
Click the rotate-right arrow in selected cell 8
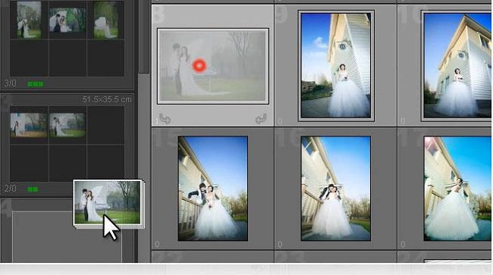(x=261, y=119)
